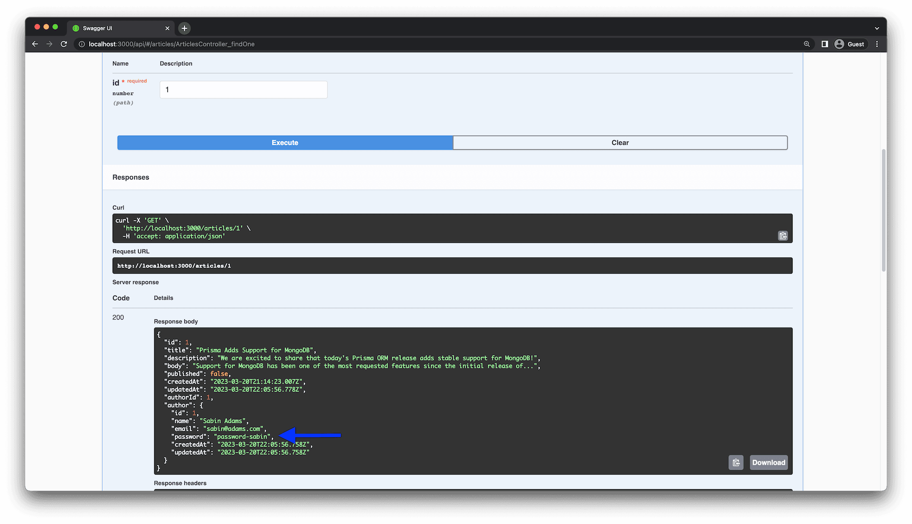This screenshot has height=524, width=912.
Task: Toggle the browser side panel icon
Action: click(x=825, y=44)
